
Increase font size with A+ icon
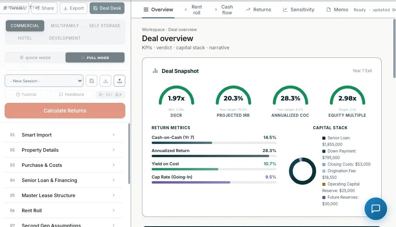(118, 95)
